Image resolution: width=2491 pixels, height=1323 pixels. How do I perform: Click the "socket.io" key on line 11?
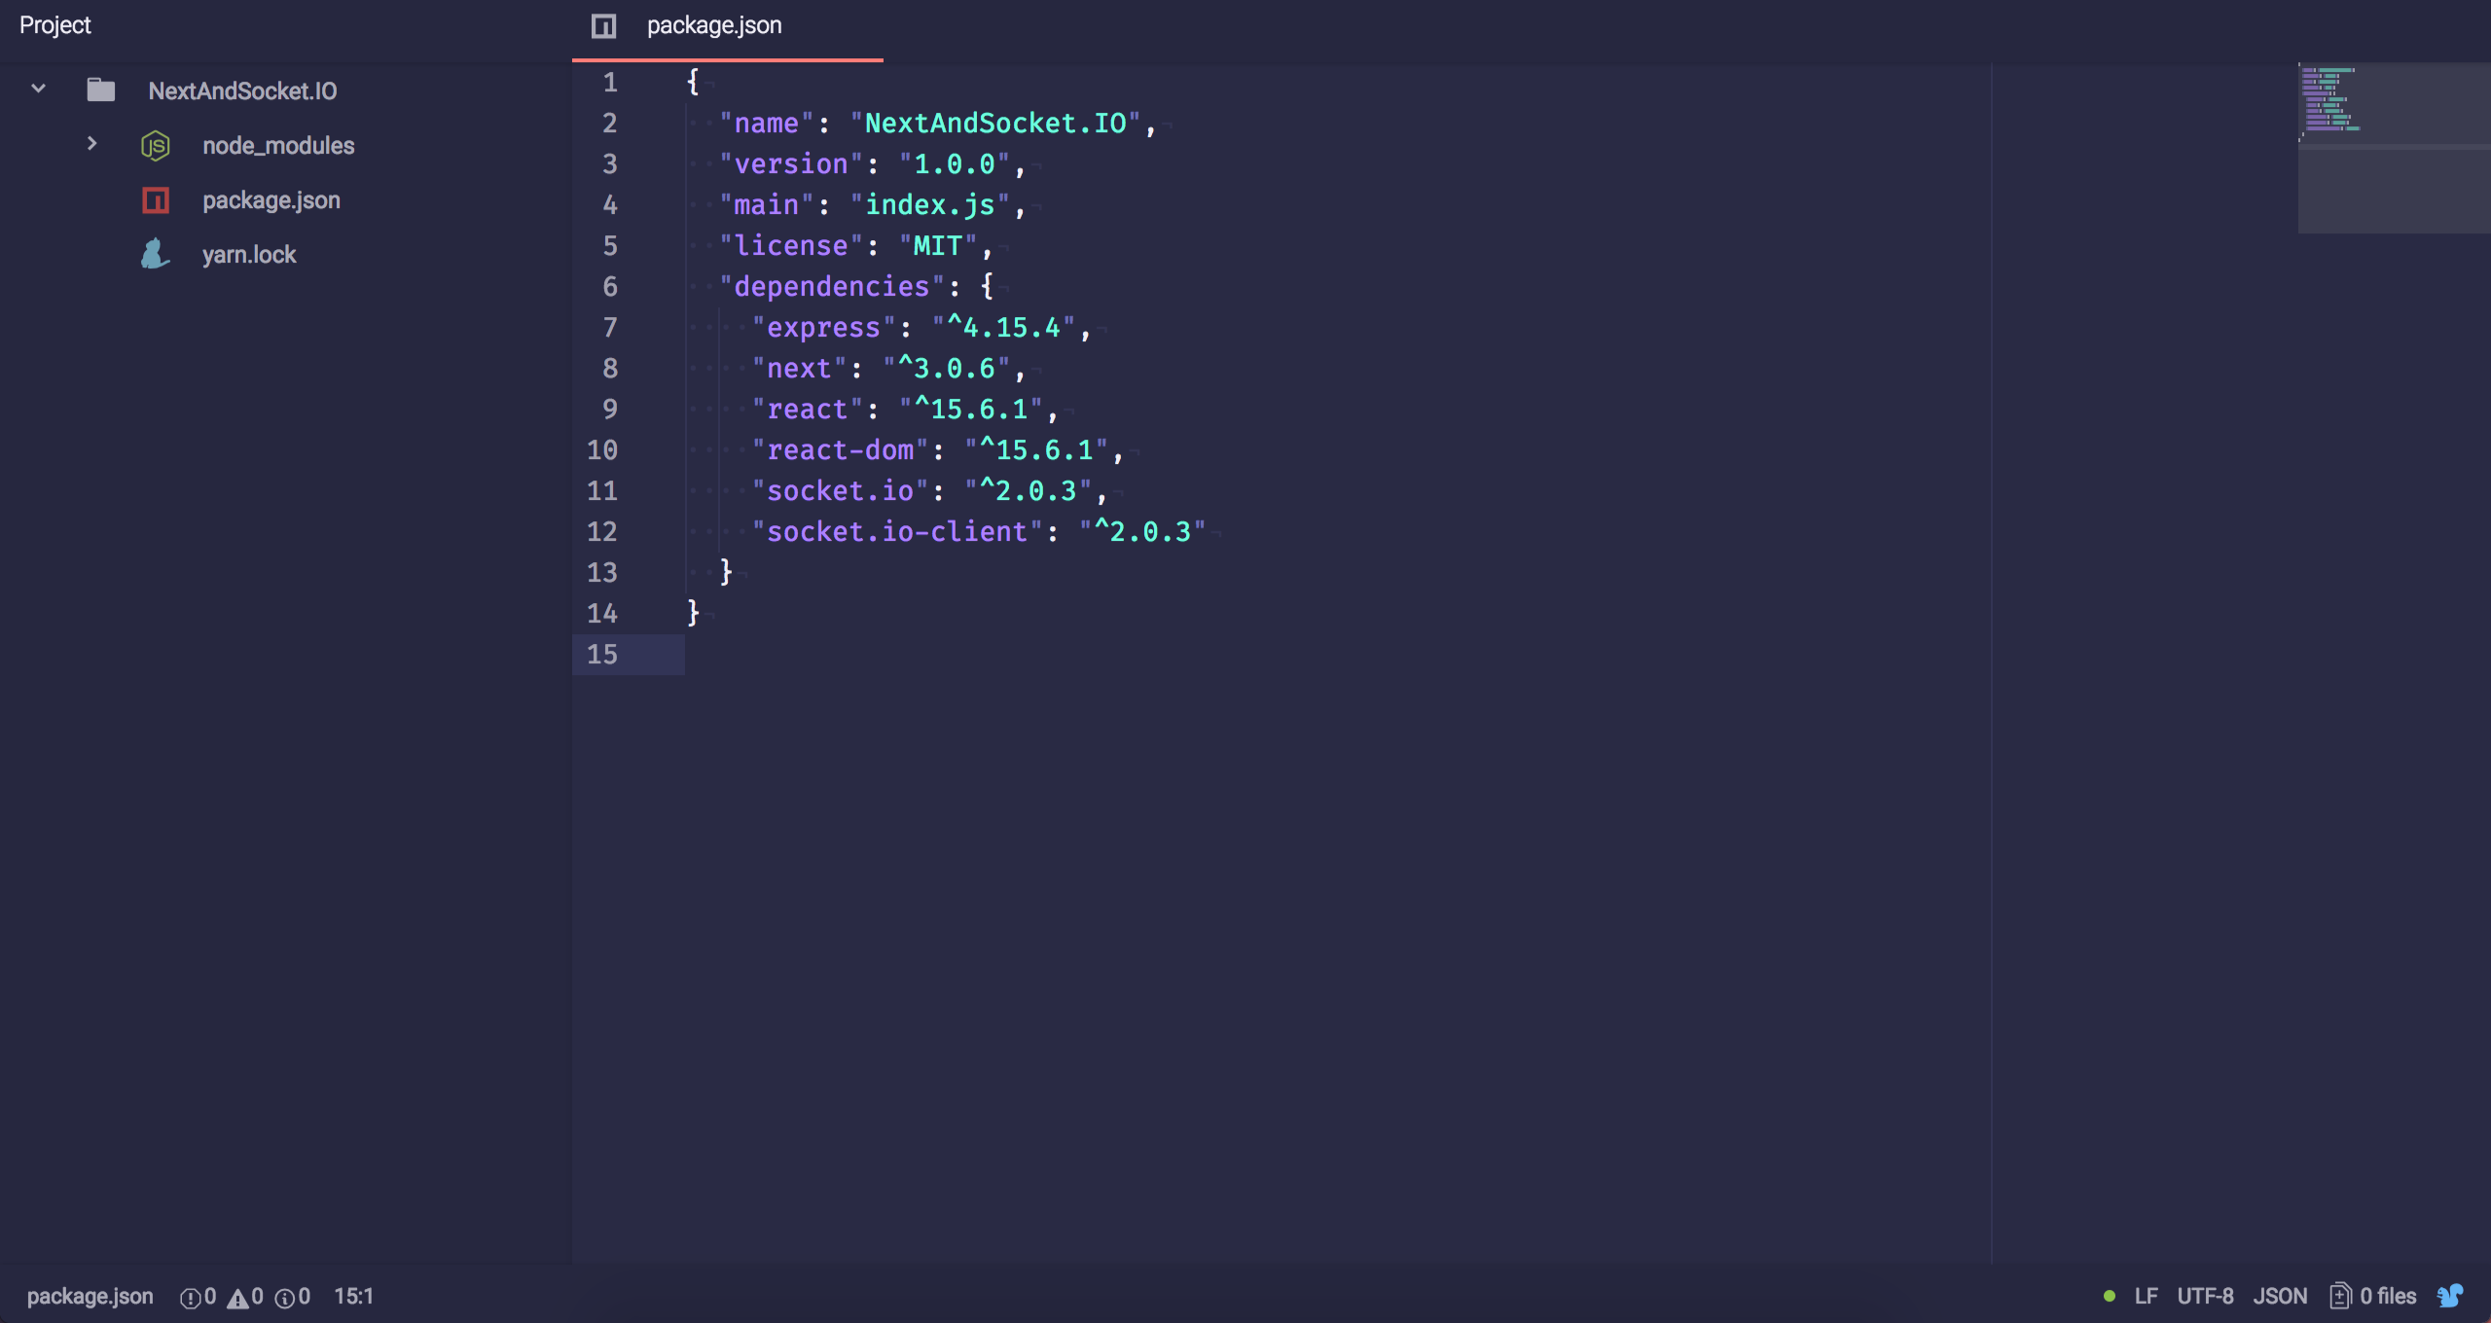(x=841, y=491)
